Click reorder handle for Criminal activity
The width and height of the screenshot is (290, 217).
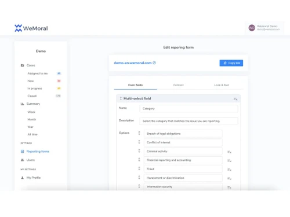139,151
